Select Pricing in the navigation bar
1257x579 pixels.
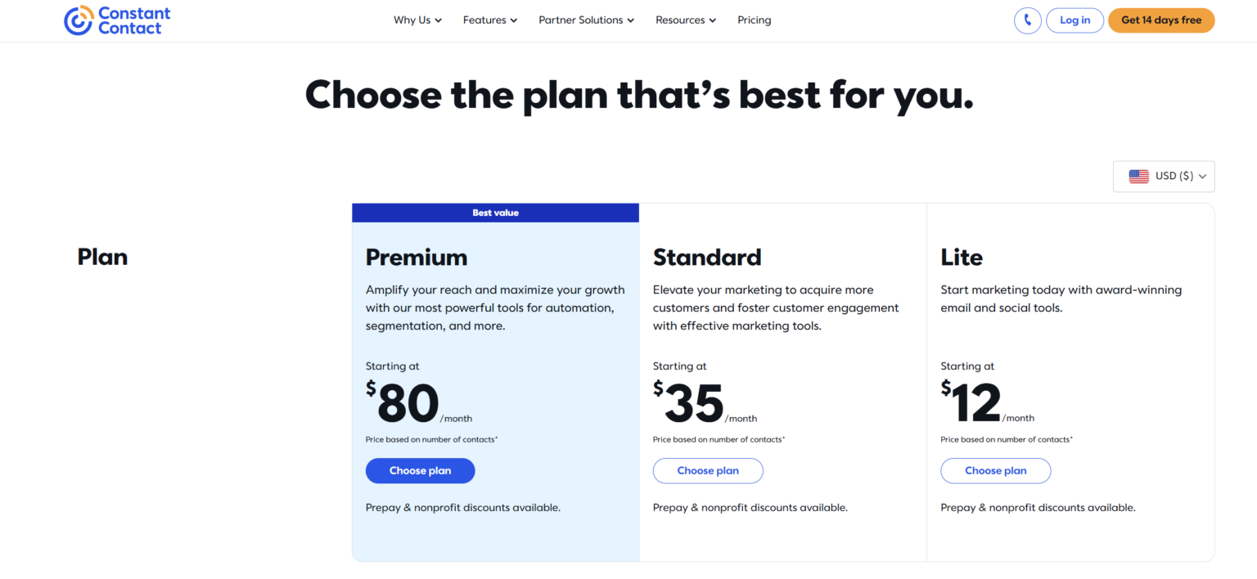point(754,20)
